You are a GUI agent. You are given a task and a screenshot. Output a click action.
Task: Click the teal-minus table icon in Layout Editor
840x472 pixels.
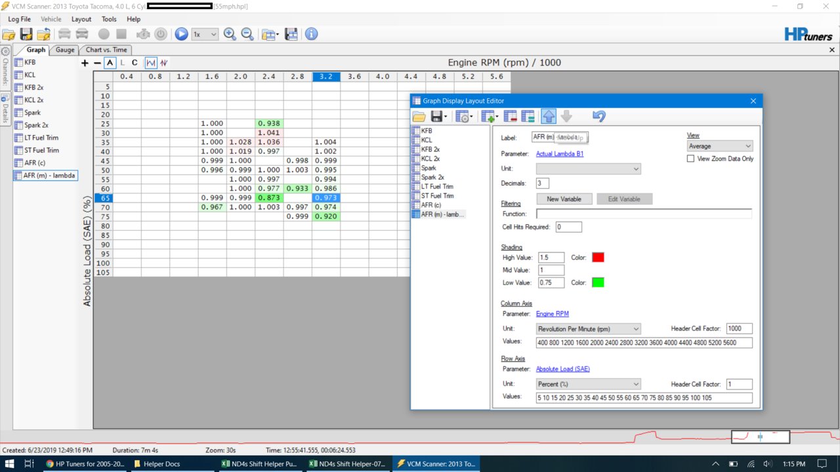point(528,117)
